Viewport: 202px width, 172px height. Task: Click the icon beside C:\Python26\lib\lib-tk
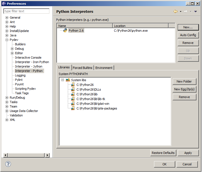coord(73,99)
